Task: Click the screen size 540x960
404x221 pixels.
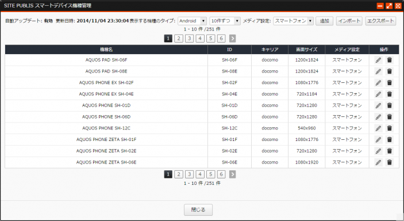Action: tap(307, 128)
